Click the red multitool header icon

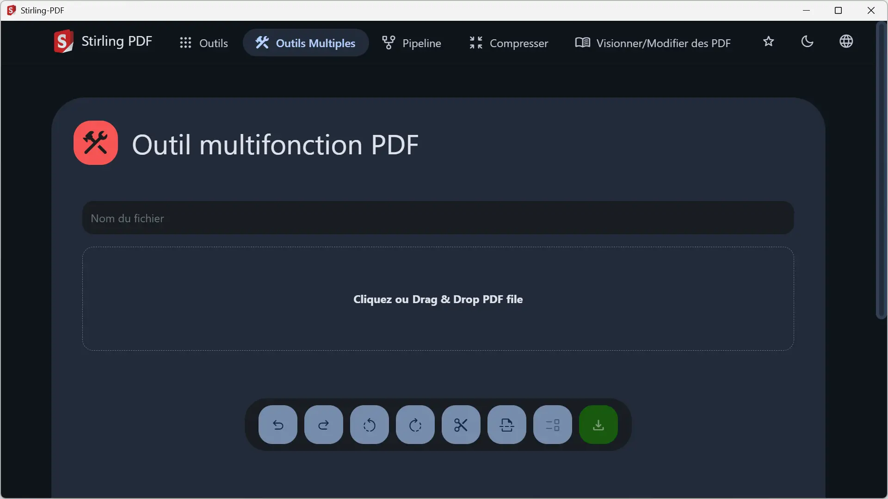96,143
